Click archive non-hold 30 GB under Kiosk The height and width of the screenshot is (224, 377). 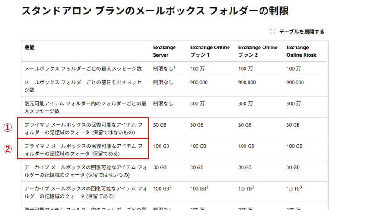[293, 167]
